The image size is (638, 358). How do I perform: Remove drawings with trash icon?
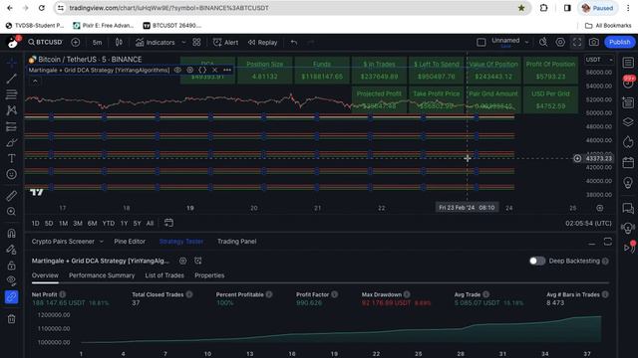pyautogui.click(x=11, y=319)
